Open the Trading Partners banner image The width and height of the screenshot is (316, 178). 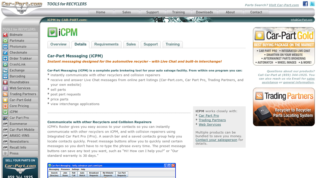[284, 107]
